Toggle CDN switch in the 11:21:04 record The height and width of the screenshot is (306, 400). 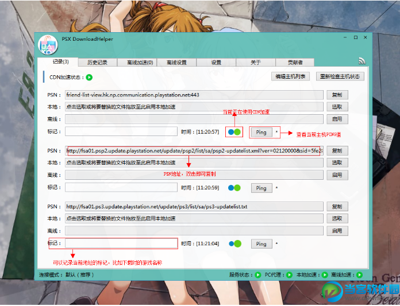click(x=235, y=243)
